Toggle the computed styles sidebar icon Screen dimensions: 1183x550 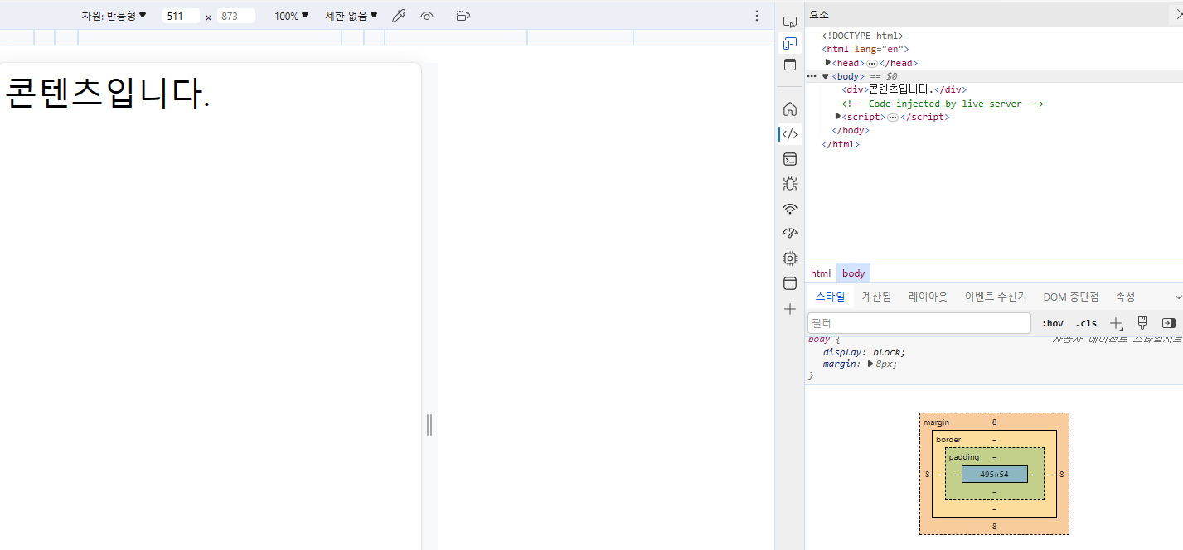(1168, 323)
